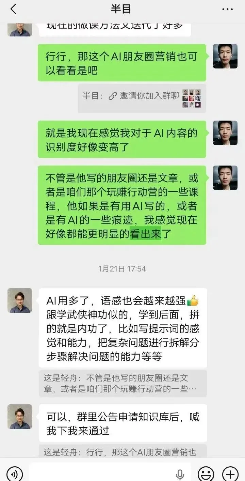Tap the microphone icon in the input box
Image resolution: width=245 pixels, height=481 pixels.
coord(180,474)
